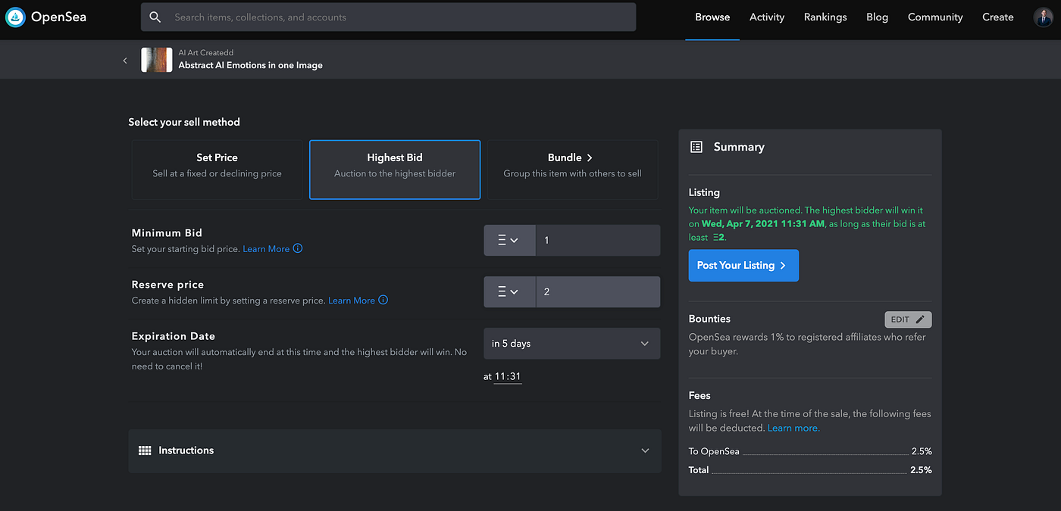Viewport: 1061px width, 511px height.
Task: Click the search magnifier icon
Action: pos(155,17)
